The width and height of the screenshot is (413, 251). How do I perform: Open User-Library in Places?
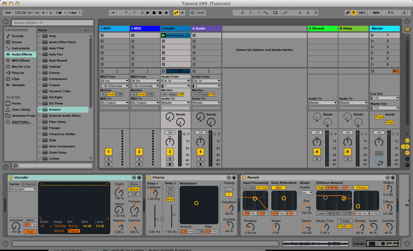coord(21,110)
